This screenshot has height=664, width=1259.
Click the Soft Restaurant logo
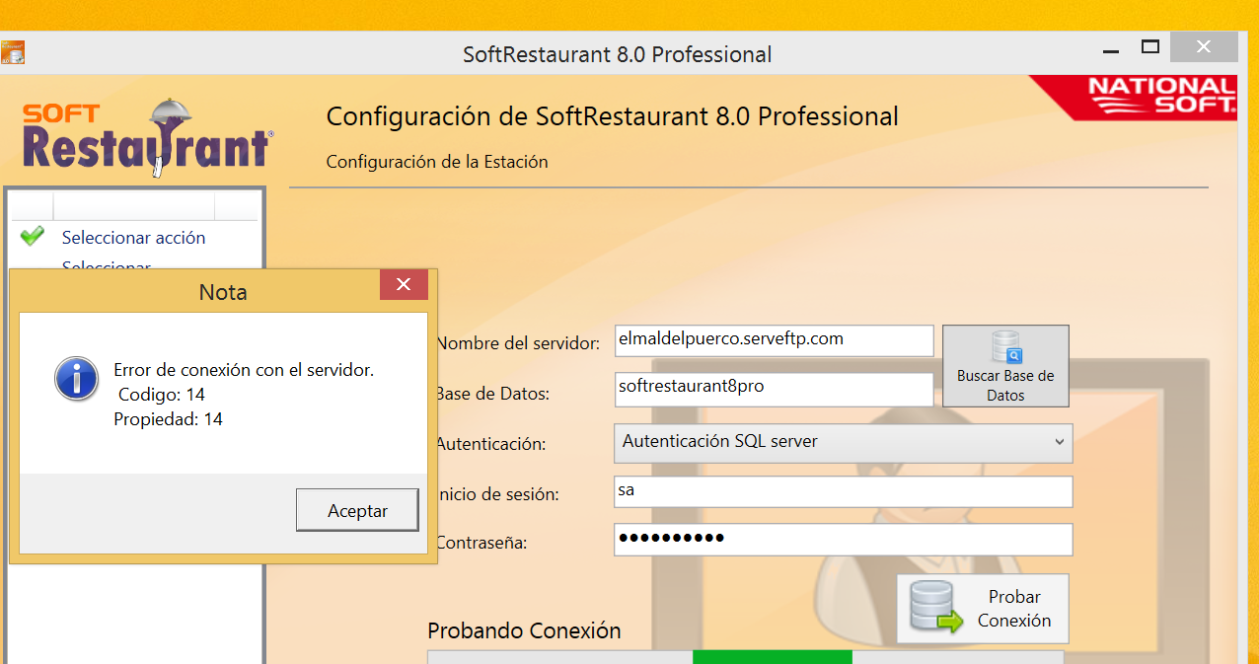click(x=147, y=137)
